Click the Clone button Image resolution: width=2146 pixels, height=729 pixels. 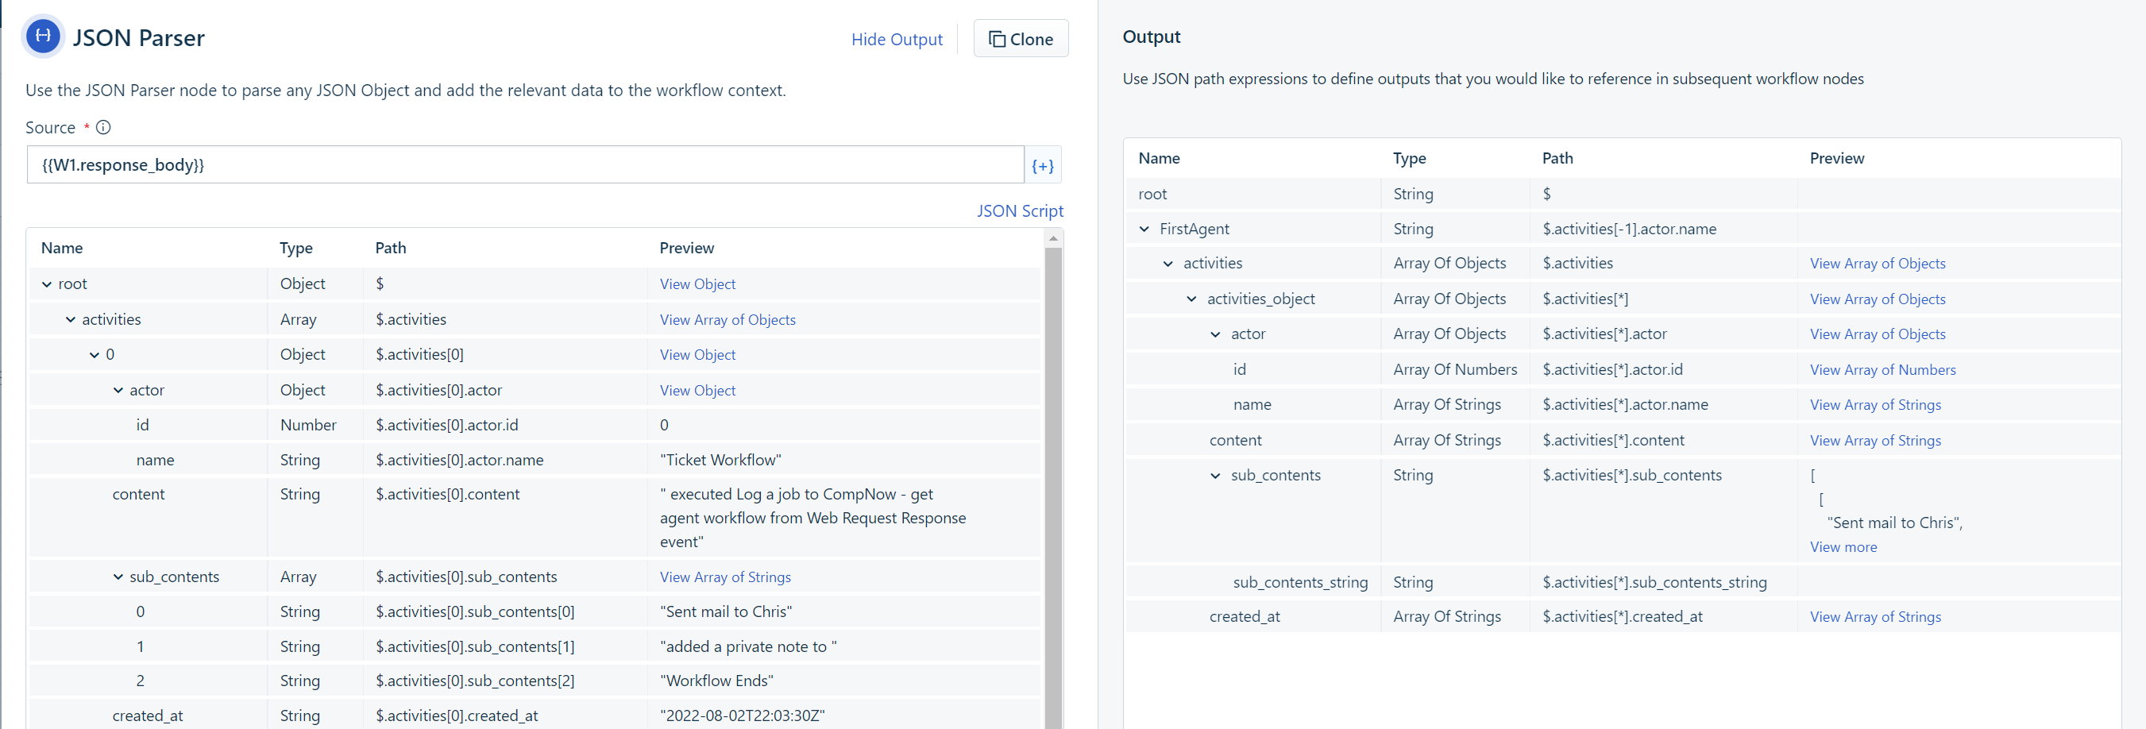point(1021,39)
